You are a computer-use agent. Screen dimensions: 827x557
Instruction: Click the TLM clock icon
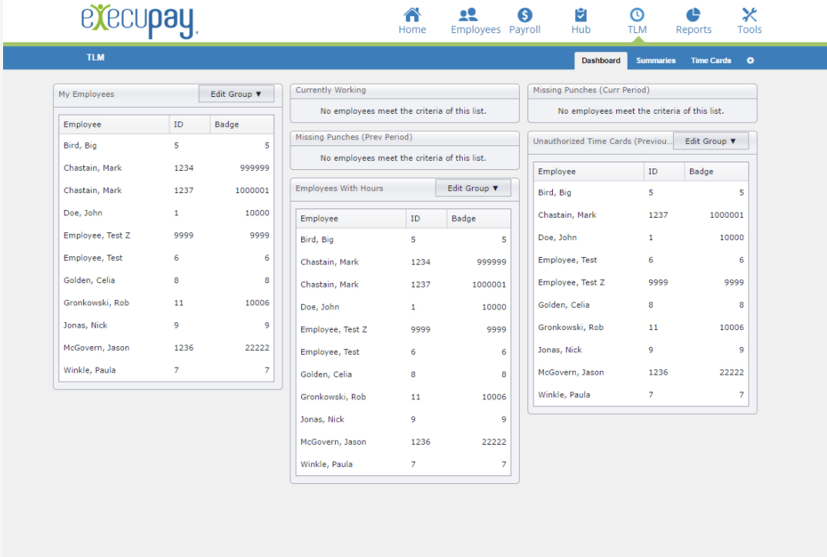coord(637,15)
